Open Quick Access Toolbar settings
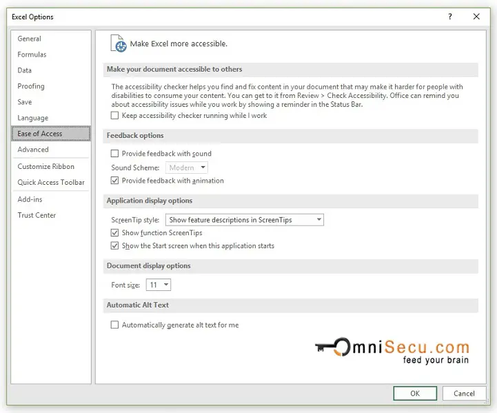This screenshot has width=497, height=413. pyautogui.click(x=51, y=182)
